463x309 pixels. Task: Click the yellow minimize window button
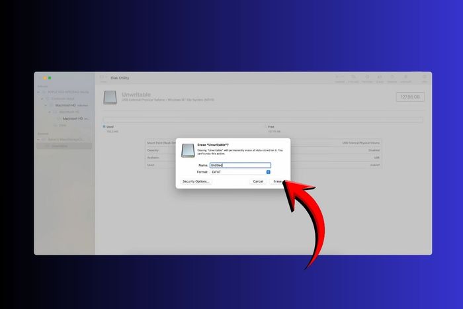tap(45, 78)
